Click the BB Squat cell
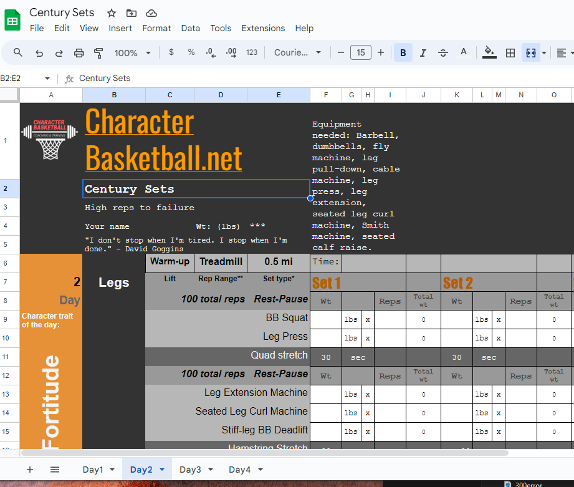Viewport: 574px width, 487px height. (x=227, y=318)
